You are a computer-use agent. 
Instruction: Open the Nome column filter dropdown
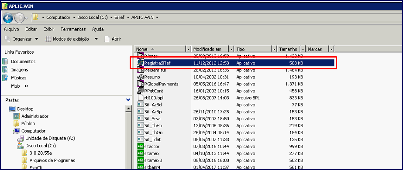pos(189,49)
